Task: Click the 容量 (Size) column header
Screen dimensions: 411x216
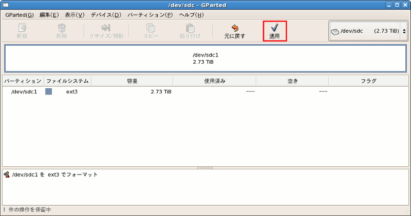Action: (132, 81)
